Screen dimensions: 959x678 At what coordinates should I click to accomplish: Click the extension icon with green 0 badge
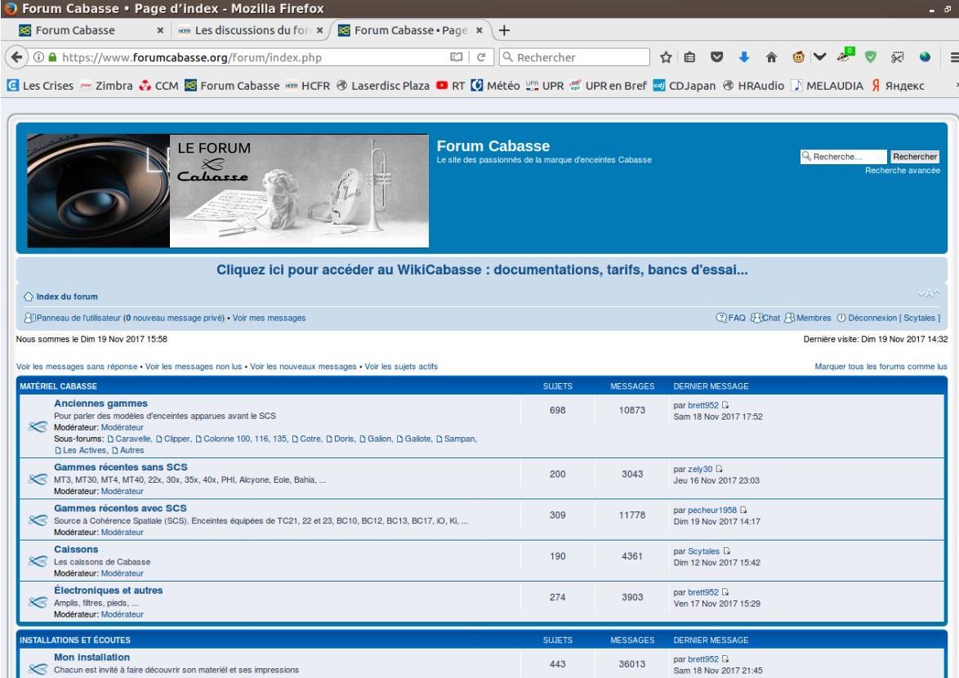coord(844,56)
